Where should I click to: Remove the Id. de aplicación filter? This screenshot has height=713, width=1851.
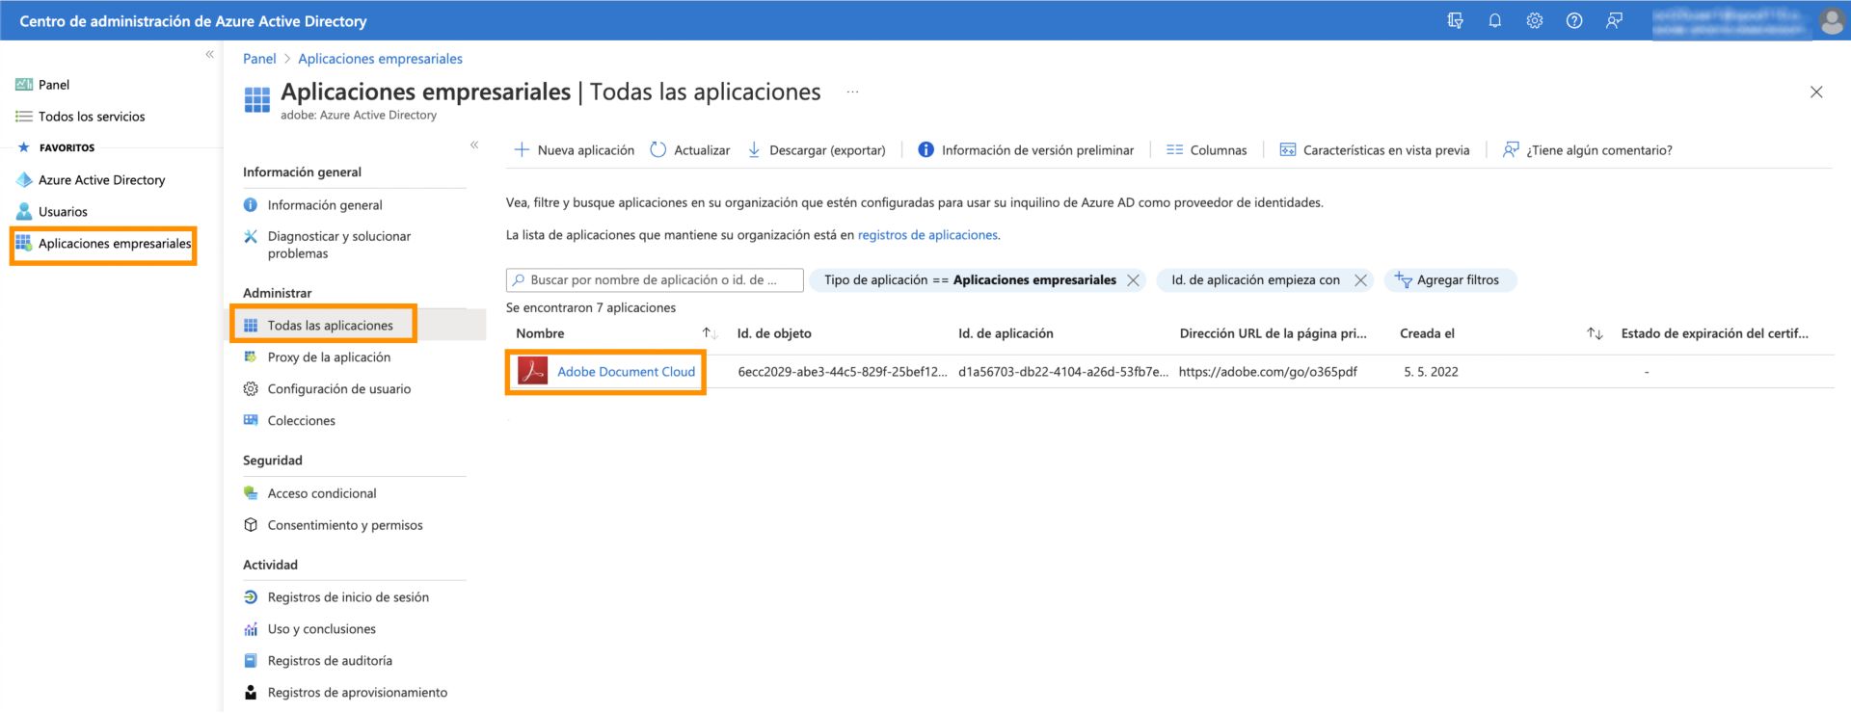click(1360, 280)
